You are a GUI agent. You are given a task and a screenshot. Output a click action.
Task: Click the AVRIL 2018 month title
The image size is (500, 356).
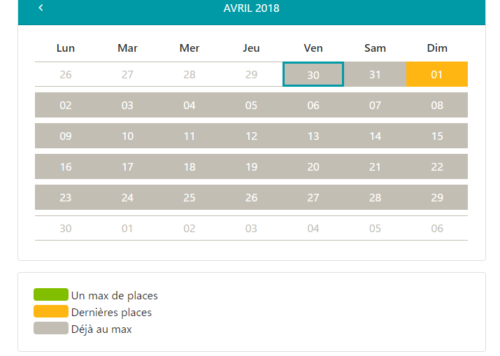tap(251, 8)
